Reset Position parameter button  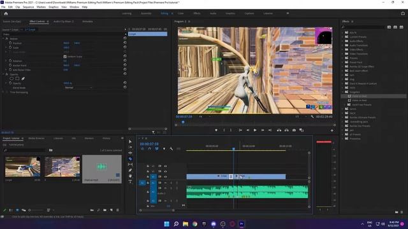(x=125, y=43)
